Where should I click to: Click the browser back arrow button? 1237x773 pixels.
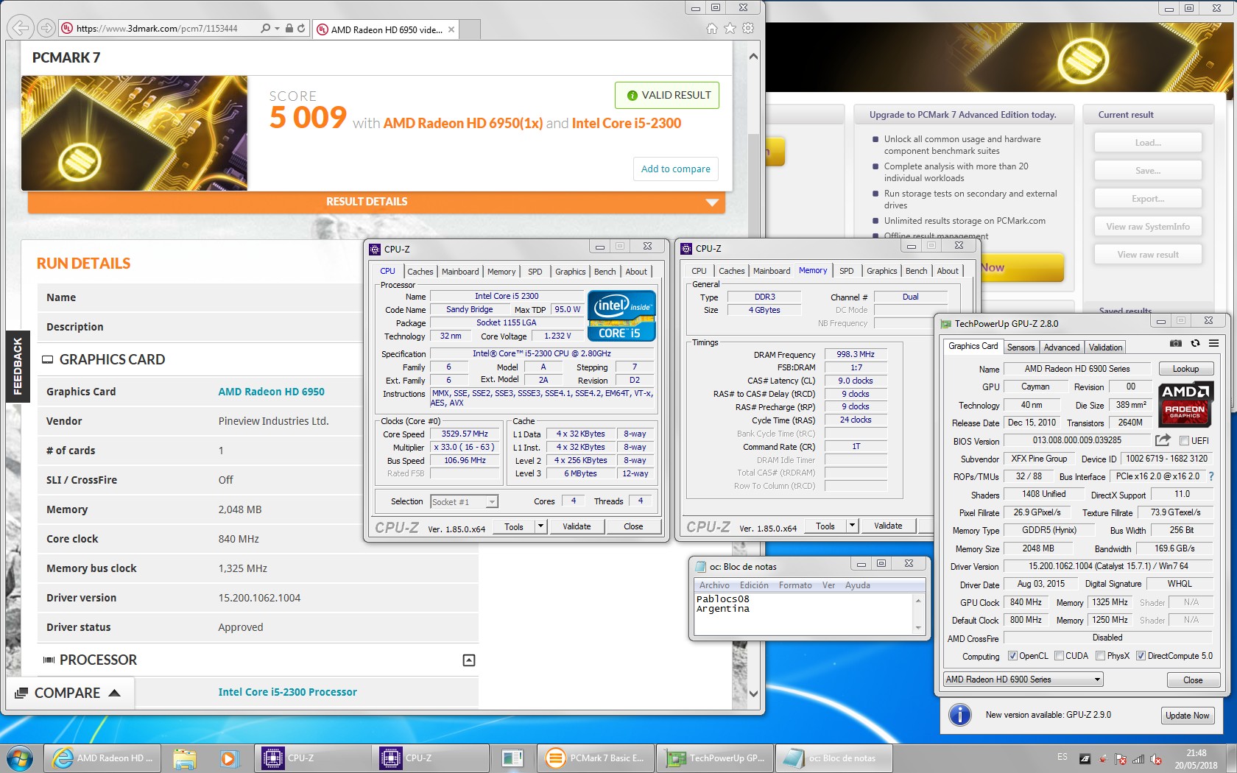click(20, 28)
